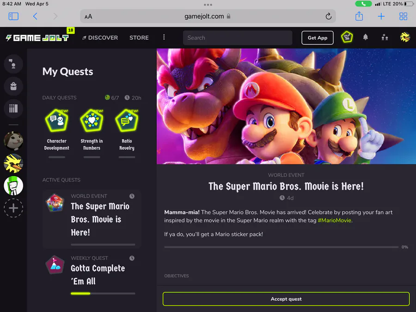Select Gotta Complete 'Em All weekly quest
Image resolution: width=416 pixels, height=312 pixels.
[x=92, y=276]
